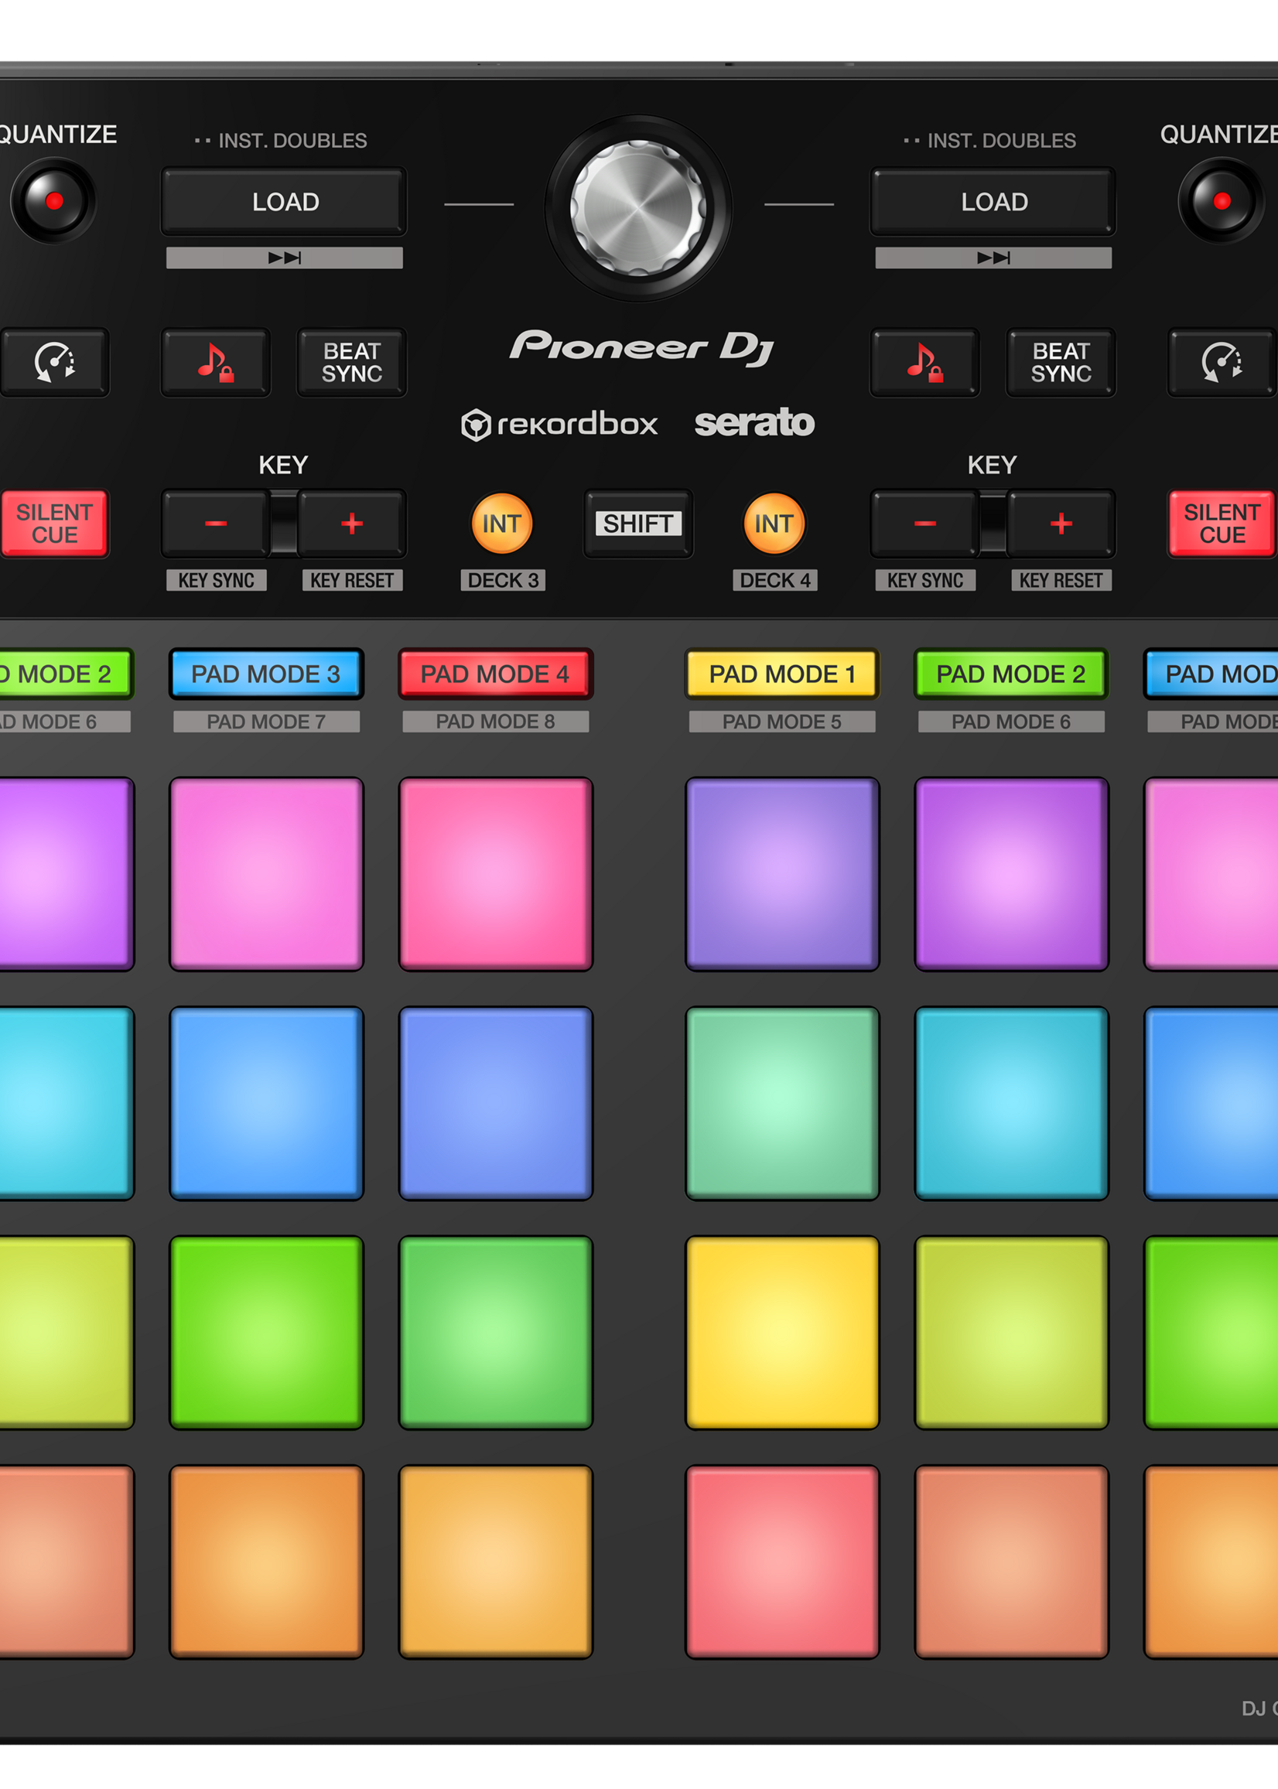Select the right deck blue PAD MOD button
1278x1789 pixels.
(x=1212, y=674)
